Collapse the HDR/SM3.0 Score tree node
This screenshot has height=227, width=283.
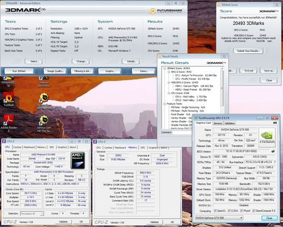[x=169, y=82]
